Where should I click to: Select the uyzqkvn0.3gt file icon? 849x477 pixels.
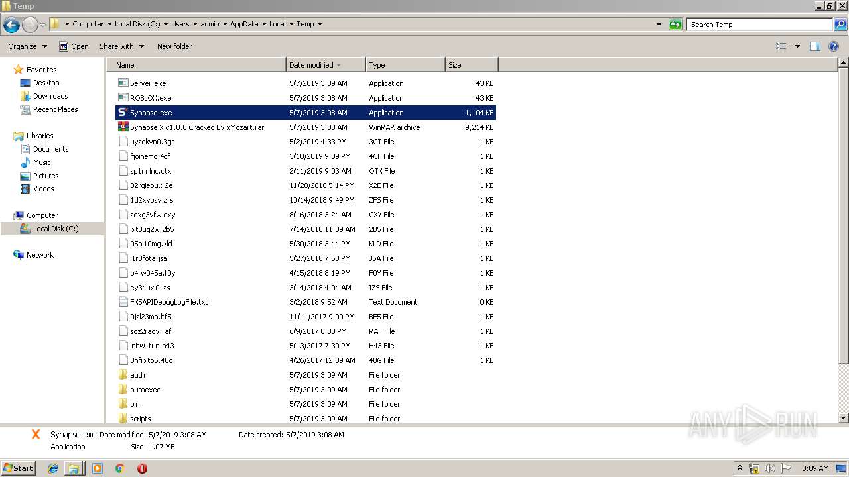click(123, 142)
